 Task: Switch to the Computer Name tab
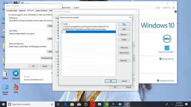12,11
